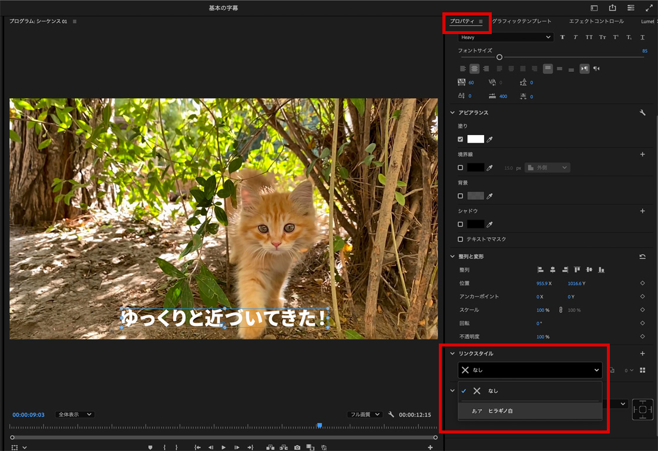The height and width of the screenshot is (451, 658).
Task: Open the 全体表示 zoom level dropdown
Action: pos(75,415)
